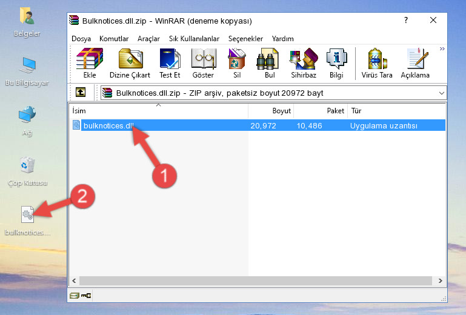Select the Ağ network desktop icon

[27, 121]
